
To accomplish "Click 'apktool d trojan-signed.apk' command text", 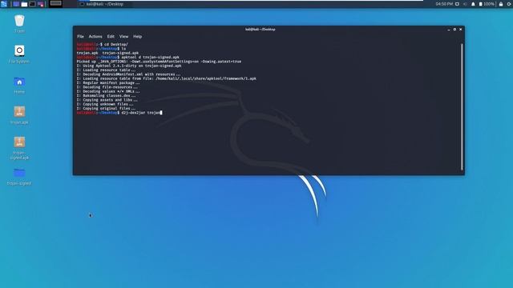I will pyautogui.click(x=150, y=57).
